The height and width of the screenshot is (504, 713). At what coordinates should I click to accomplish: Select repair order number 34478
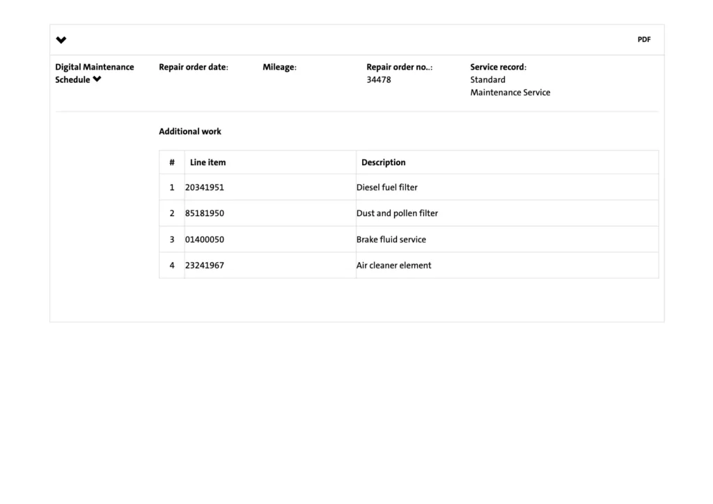tap(379, 80)
